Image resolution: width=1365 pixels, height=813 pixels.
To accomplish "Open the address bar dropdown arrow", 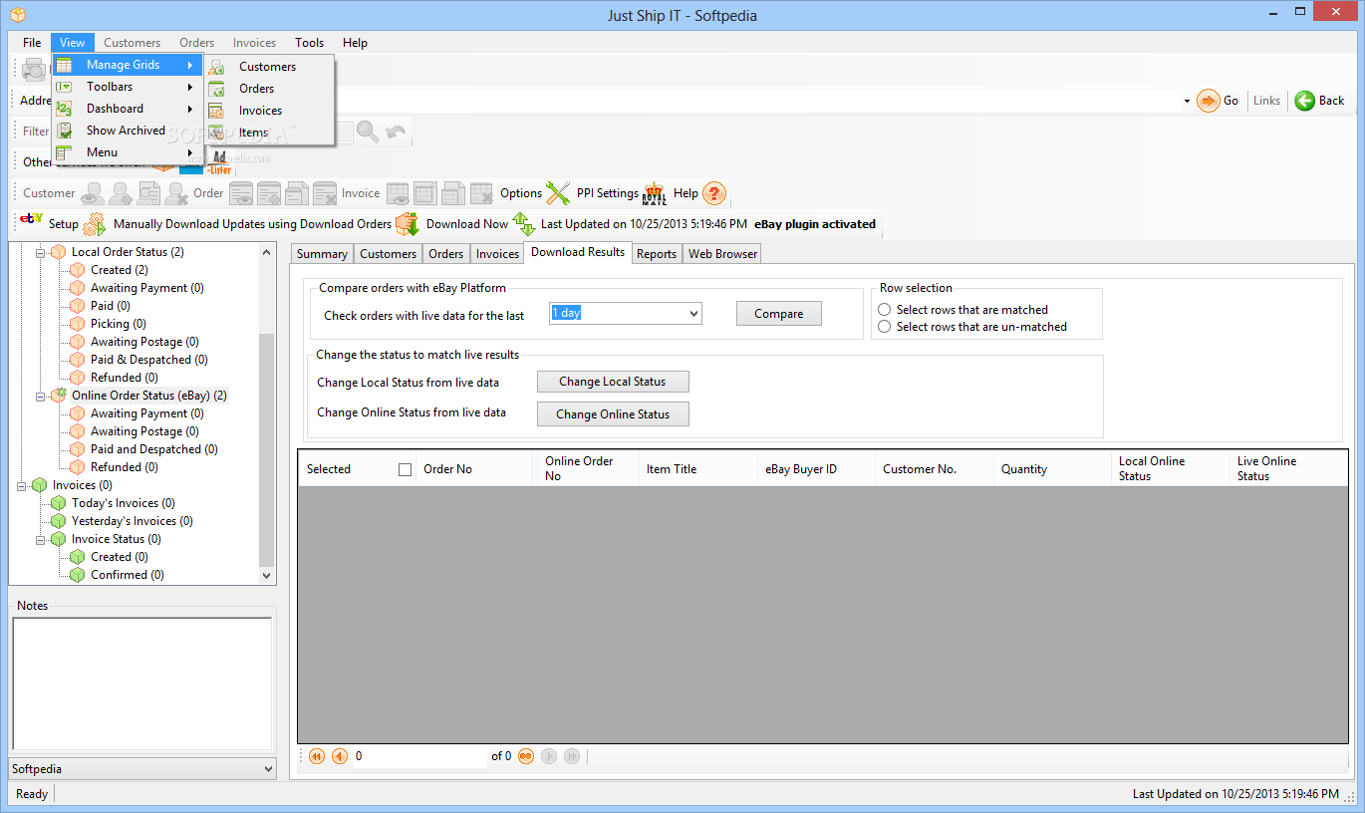I will (x=1187, y=101).
